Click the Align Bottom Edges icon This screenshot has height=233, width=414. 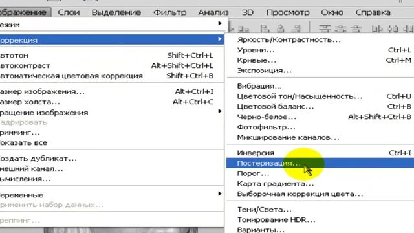[243, 28]
